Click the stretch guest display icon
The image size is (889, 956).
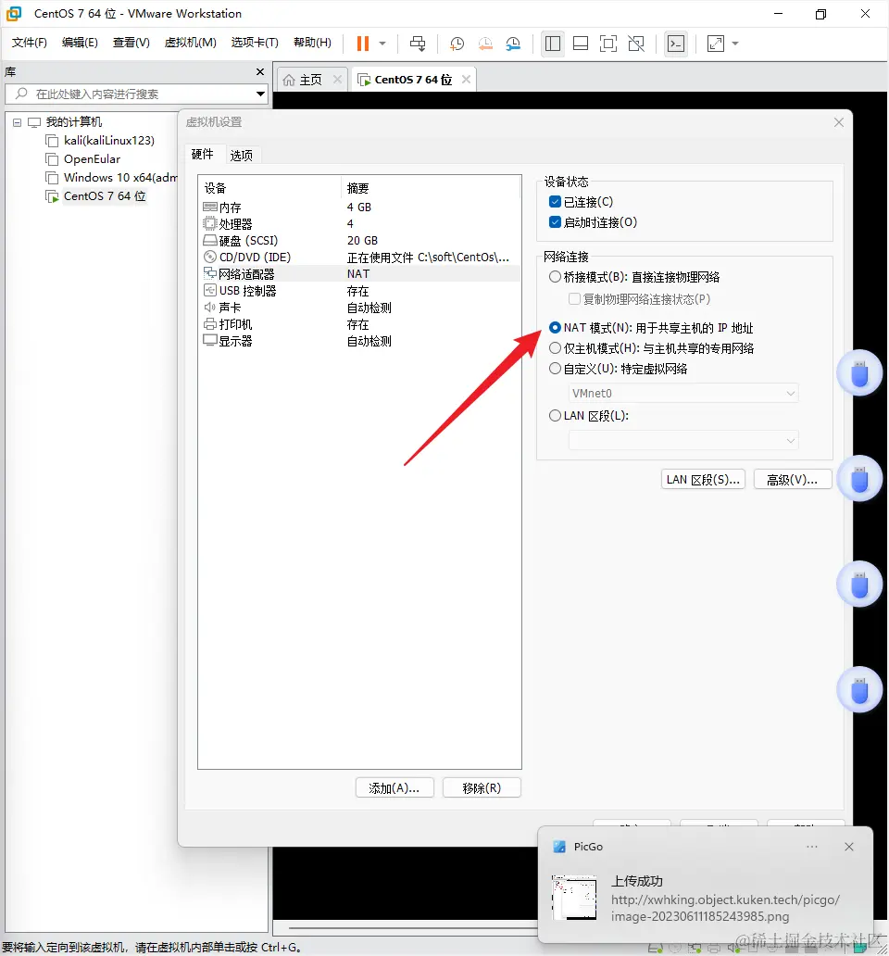click(x=715, y=44)
